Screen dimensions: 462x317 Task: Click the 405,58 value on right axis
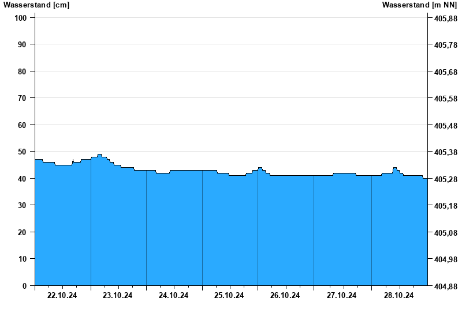[445, 99]
